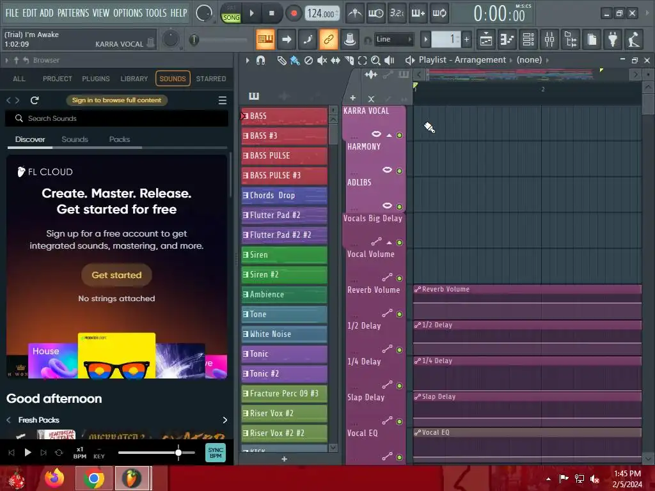
Task: Select the slice tool in Playlist
Action: (x=349, y=61)
